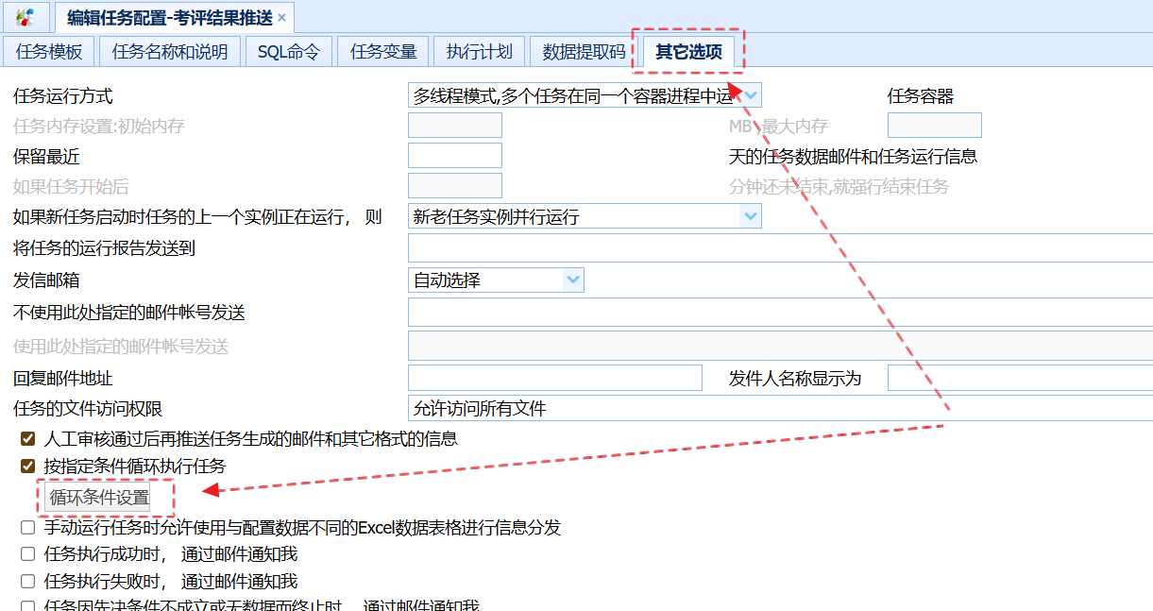The height and width of the screenshot is (611, 1153).
Task: Open the 任务名称和说明 tab
Action: (x=170, y=52)
